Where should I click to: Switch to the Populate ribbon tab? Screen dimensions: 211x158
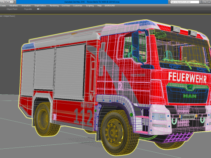pos(28,9)
